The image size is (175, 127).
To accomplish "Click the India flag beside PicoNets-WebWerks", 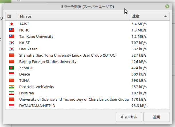I will pos(11,87).
